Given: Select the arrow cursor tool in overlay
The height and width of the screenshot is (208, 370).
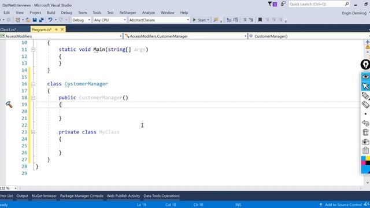Looking at the screenshot, I should coord(365,86).
